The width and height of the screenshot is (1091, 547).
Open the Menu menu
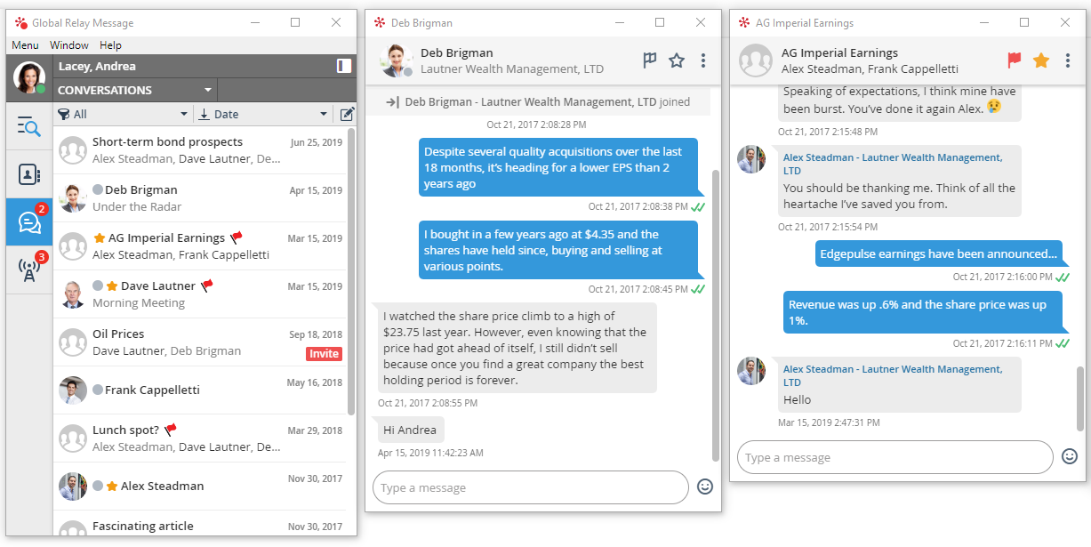pyautogui.click(x=25, y=44)
